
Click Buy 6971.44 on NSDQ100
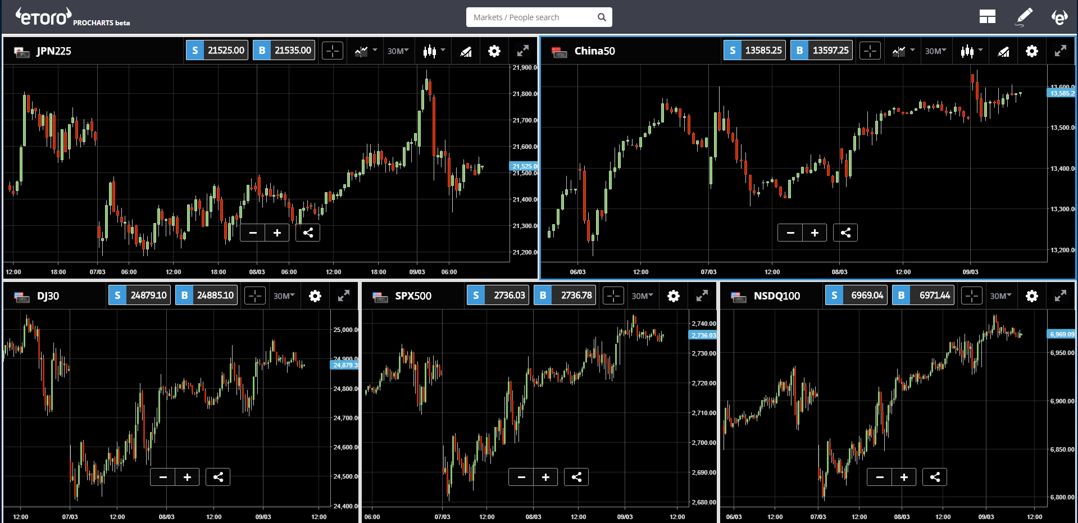923,295
